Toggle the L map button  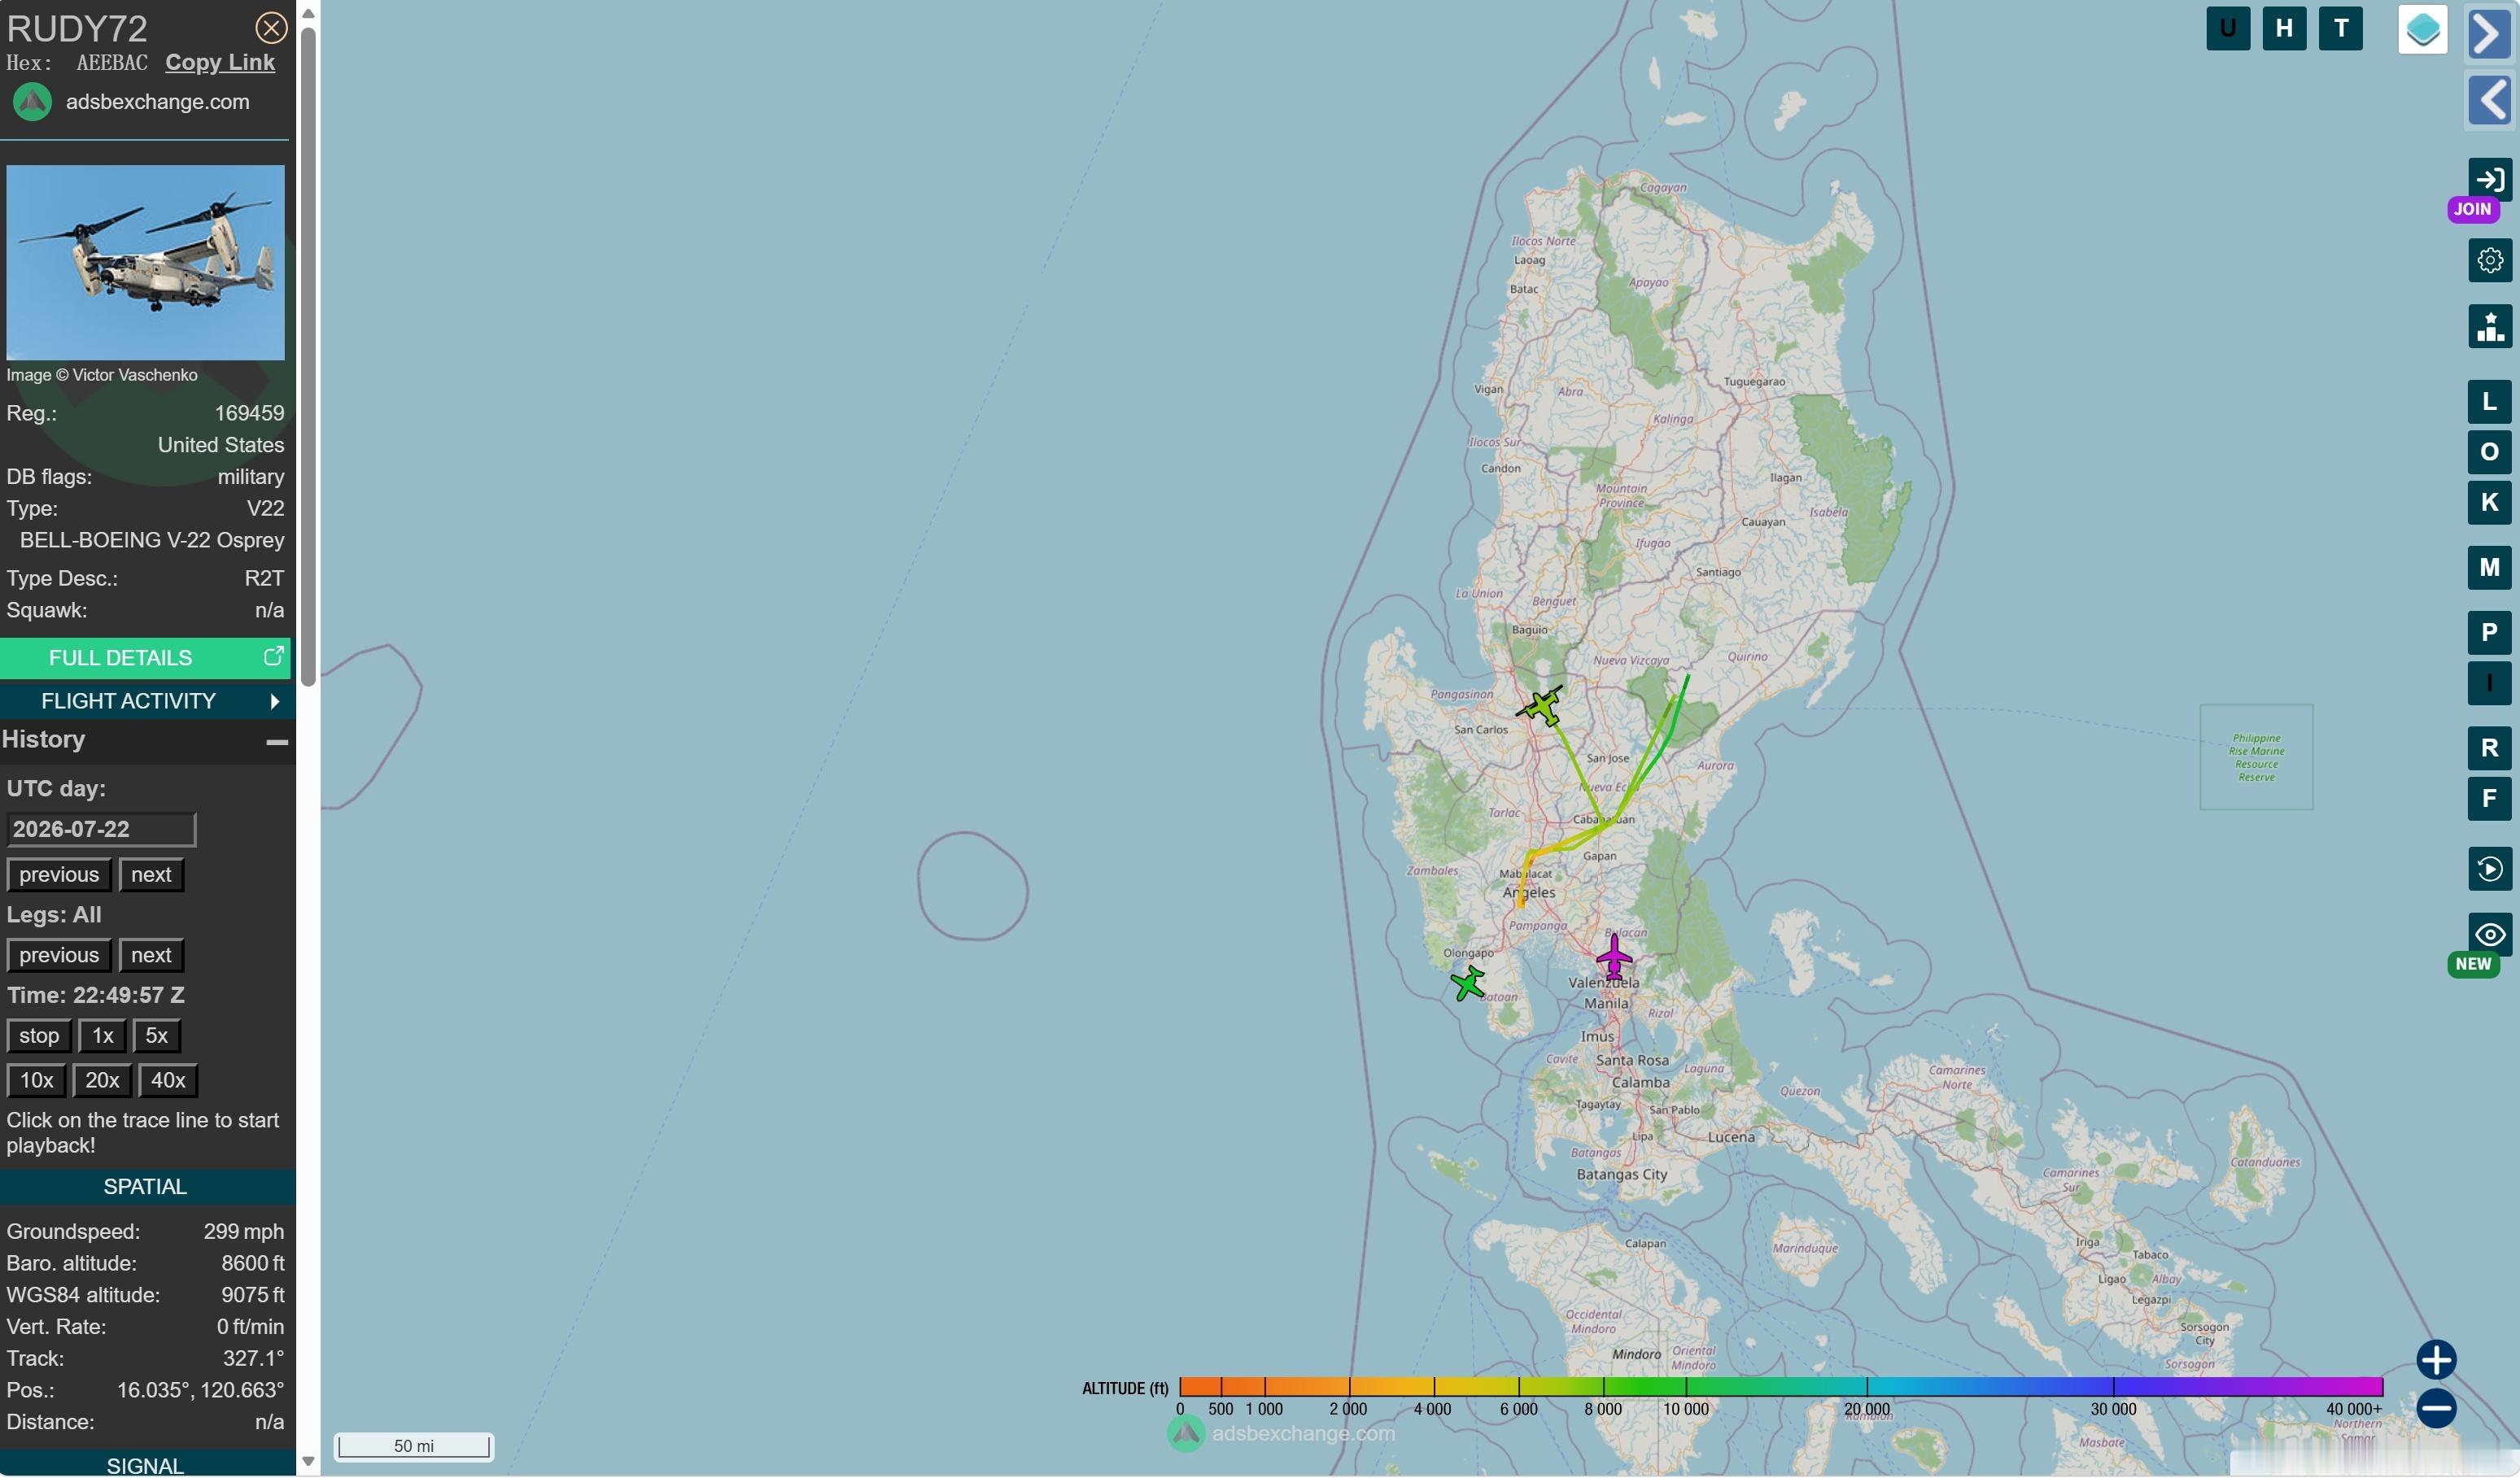click(2490, 402)
